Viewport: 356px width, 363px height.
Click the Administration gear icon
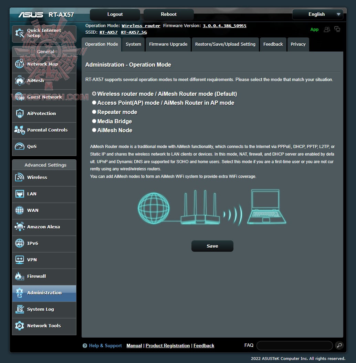[x=20, y=293]
